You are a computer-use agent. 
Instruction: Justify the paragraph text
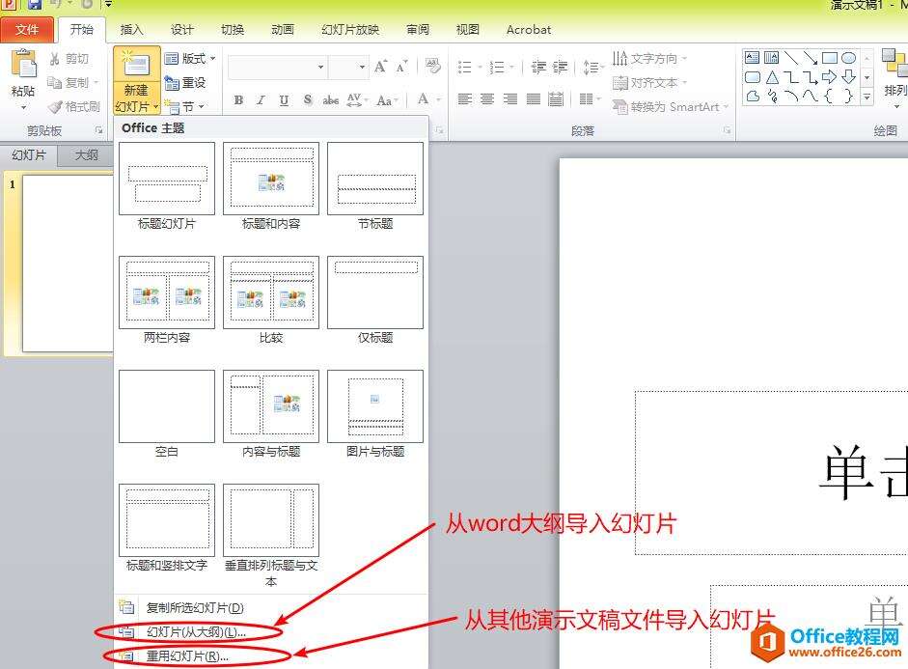pos(533,99)
